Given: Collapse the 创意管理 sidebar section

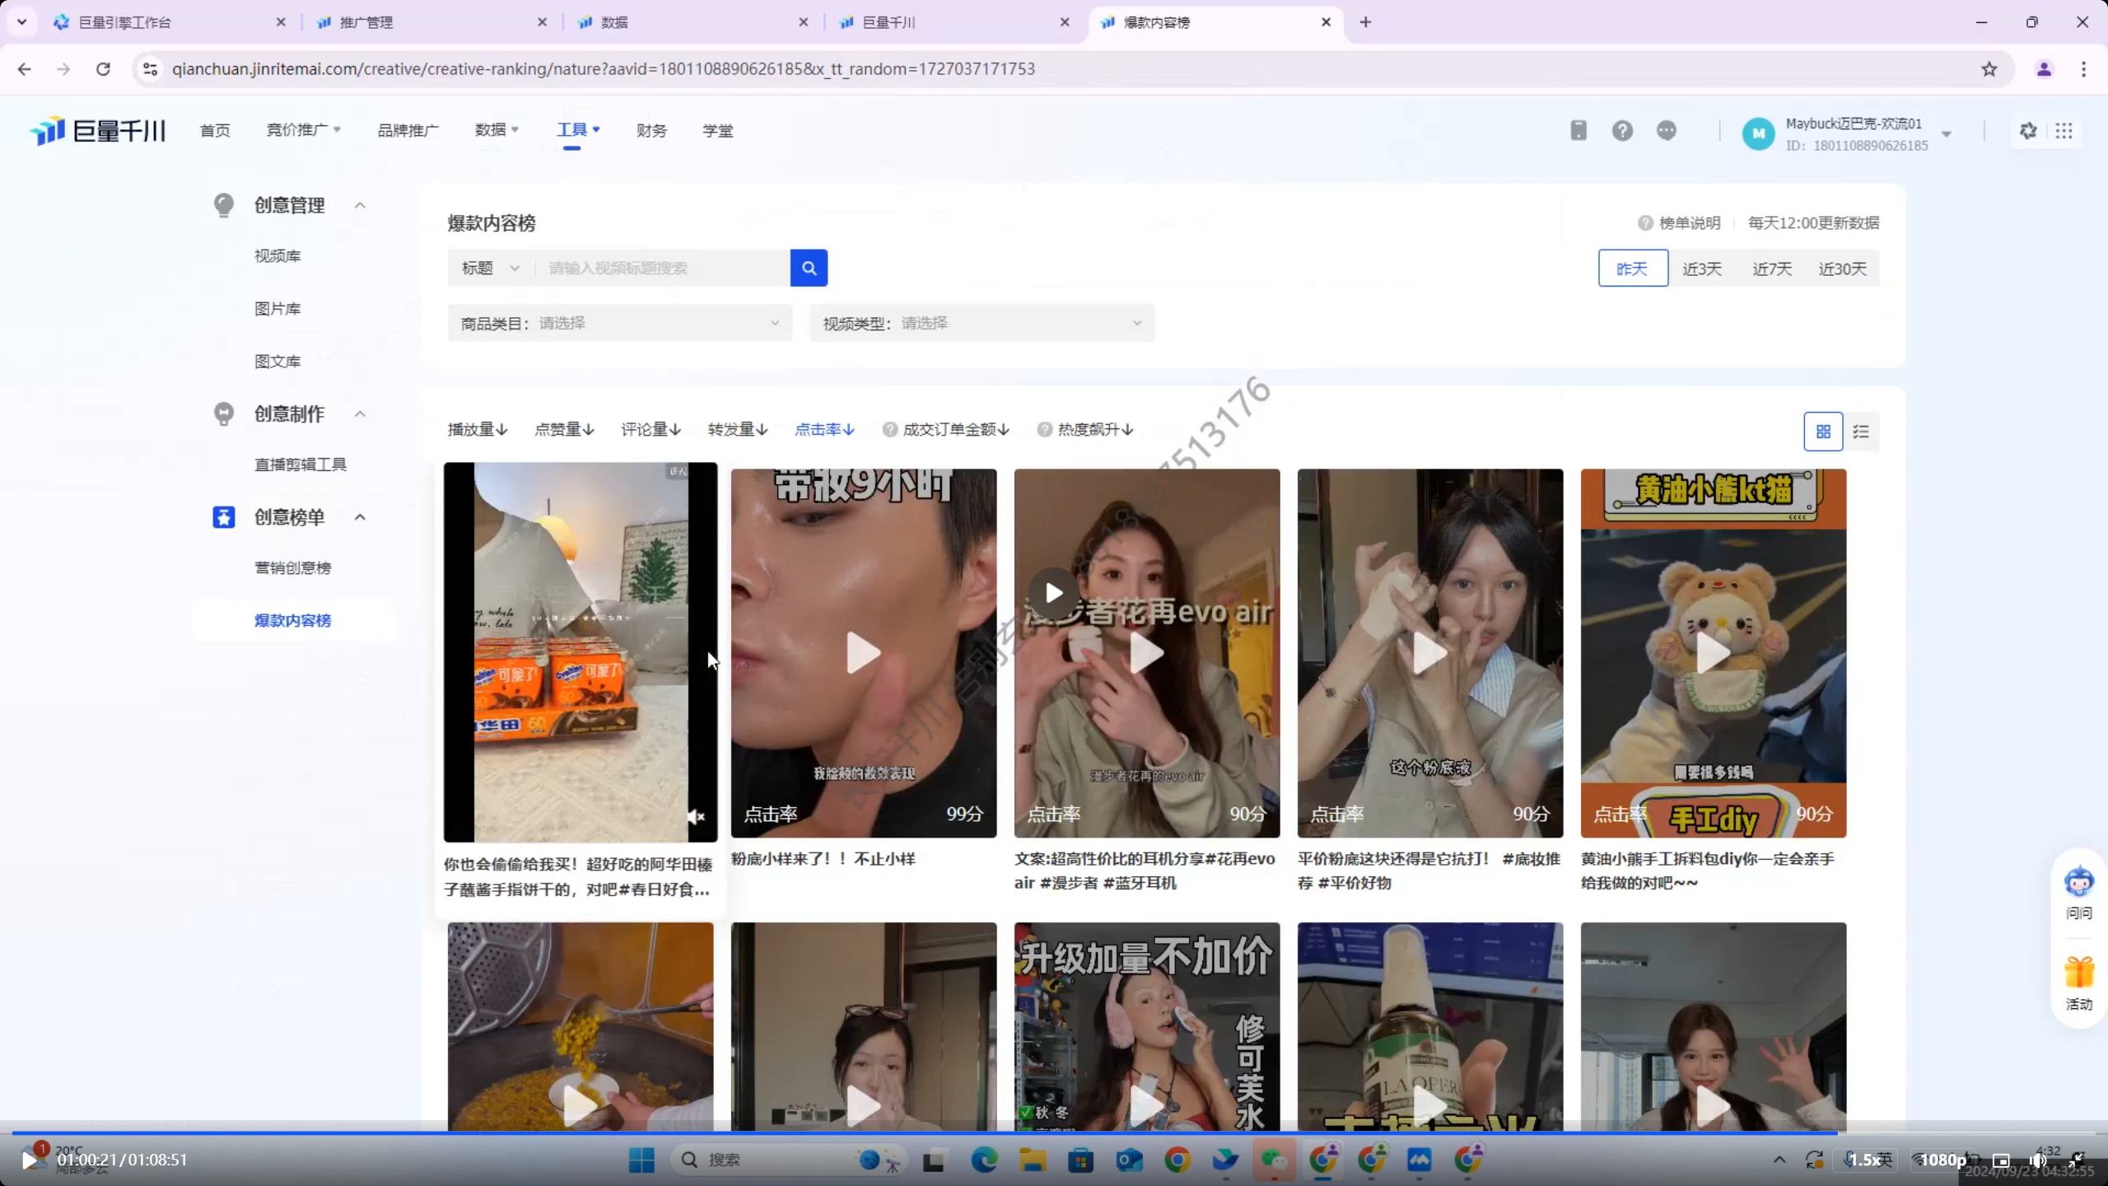Looking at the screenshot, I should [360, 205].
